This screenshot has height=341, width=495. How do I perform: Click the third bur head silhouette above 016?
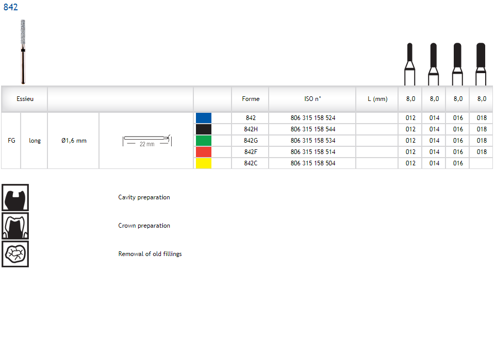457,64
